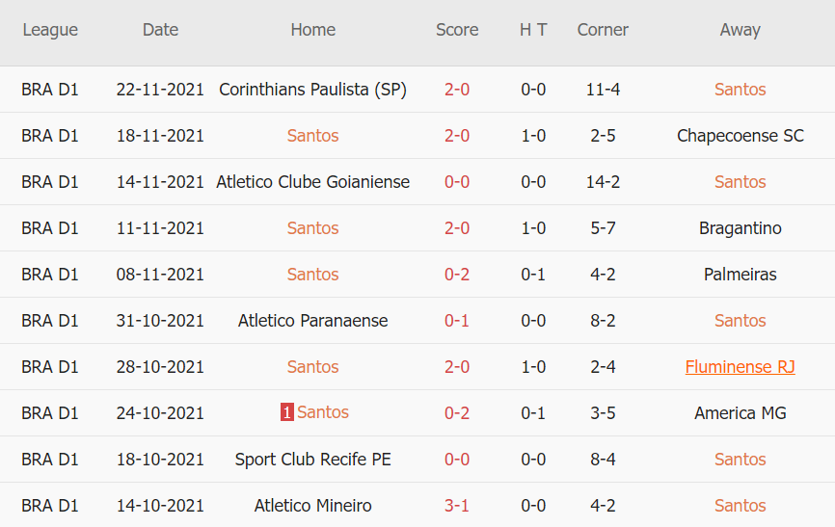Click the Bragantino team name
Screen dimensions: 835x527
coord(740,228)
